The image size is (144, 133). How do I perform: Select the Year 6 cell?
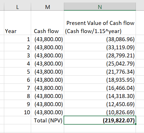(17, 80)
